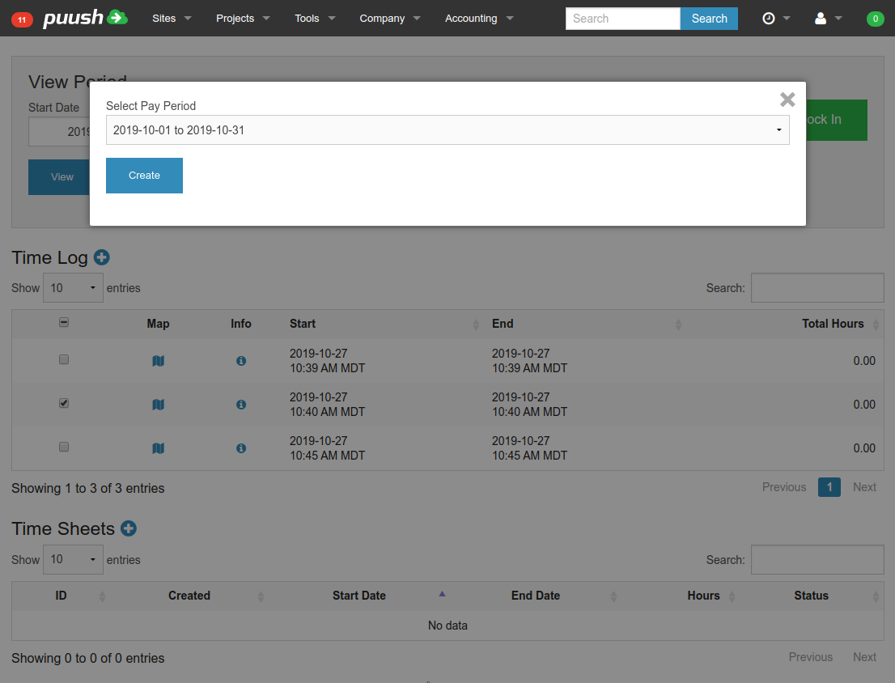Add a new Time Sheet with plus icon

(129, 528)
